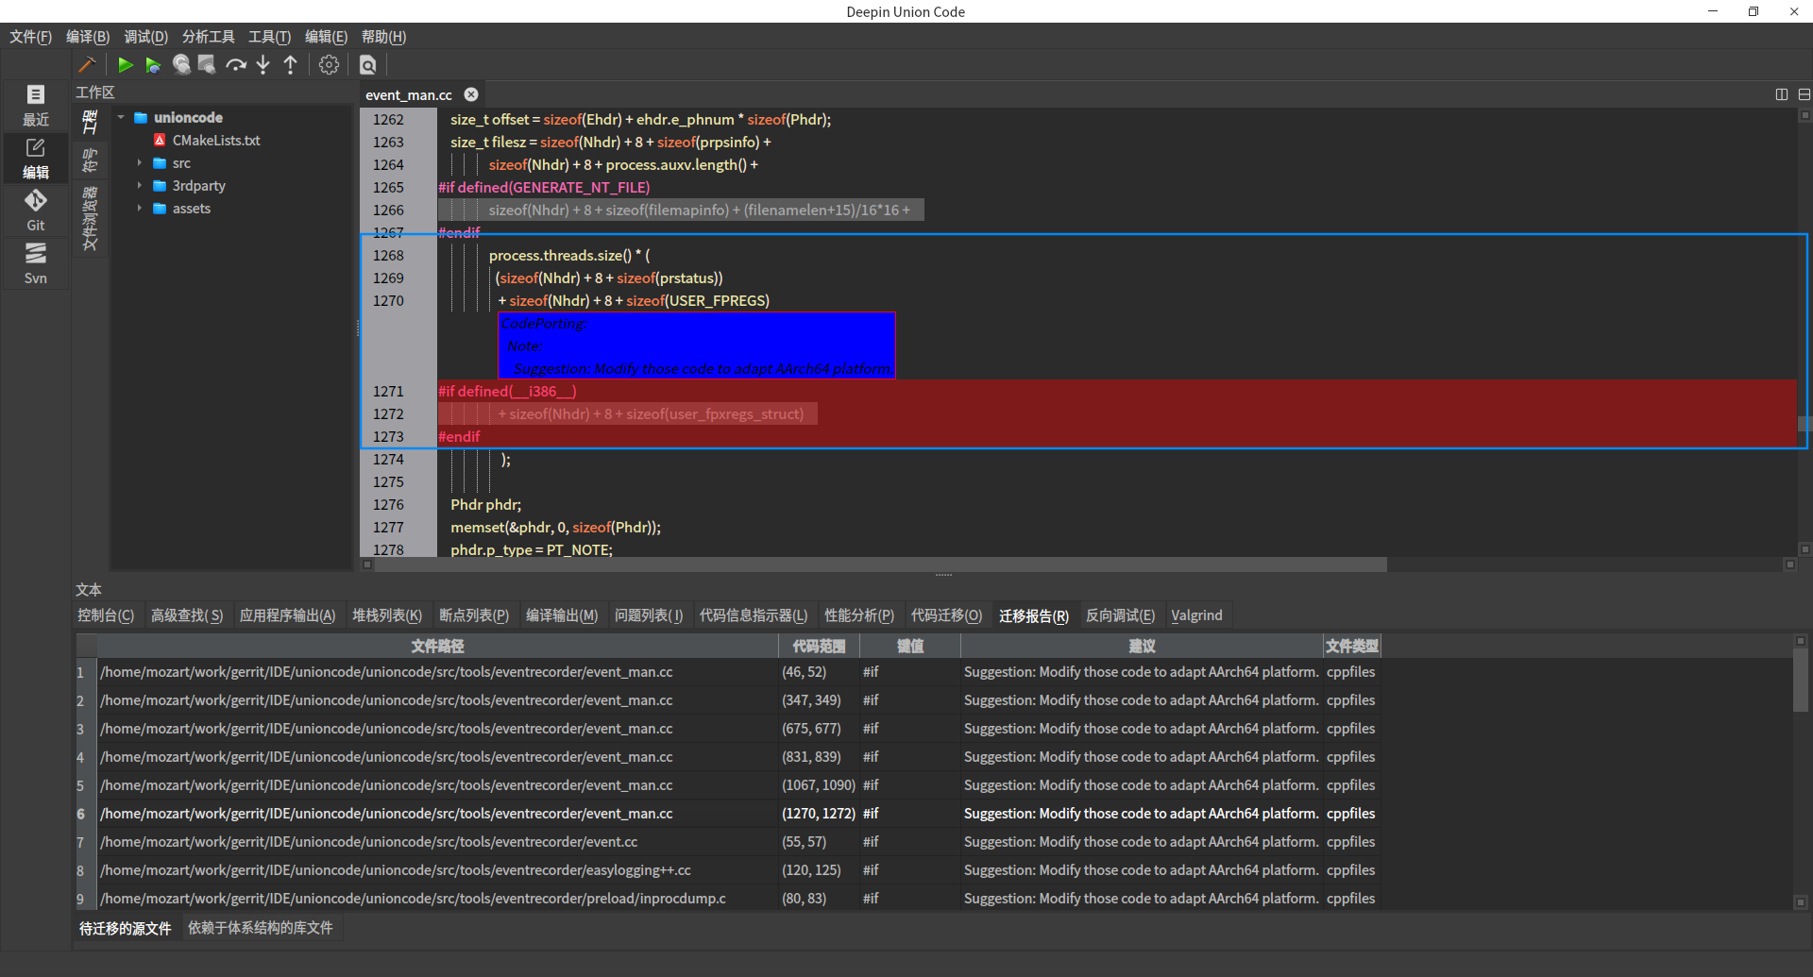The image size is (1813, 977).
Task: Open the 最近 (Recent) sidebar icon
Action: pos(36,105)
